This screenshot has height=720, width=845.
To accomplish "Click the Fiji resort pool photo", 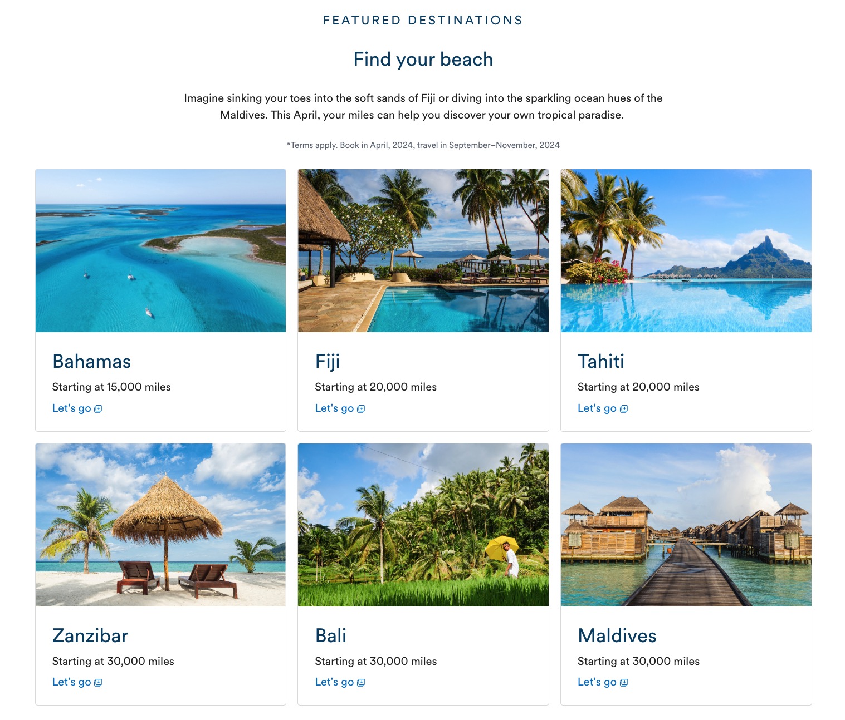I will (x=423, y=250).
